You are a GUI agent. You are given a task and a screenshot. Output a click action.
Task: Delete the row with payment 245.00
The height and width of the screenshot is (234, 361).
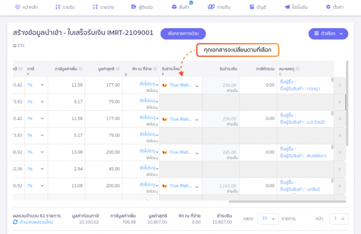pos(339,153)
